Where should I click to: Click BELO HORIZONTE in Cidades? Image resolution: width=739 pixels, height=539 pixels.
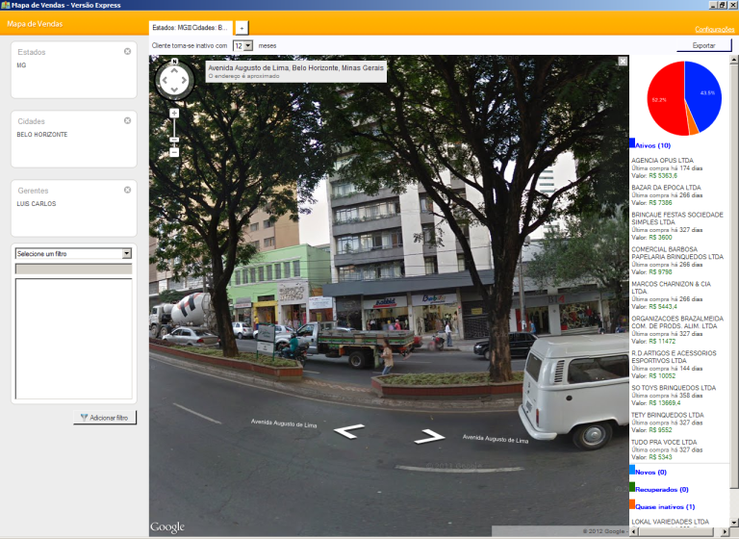coord(42,135)
